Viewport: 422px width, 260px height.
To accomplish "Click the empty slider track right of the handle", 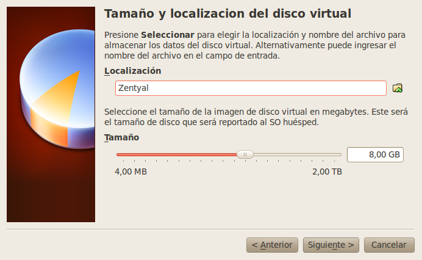I will click(x=297, y=154).
